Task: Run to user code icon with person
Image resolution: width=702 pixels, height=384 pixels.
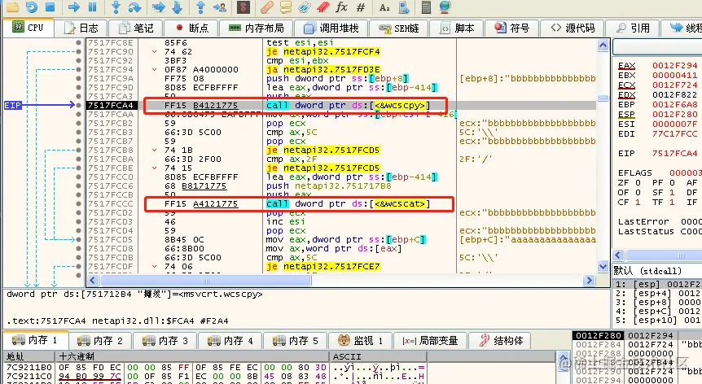Action: coord(219,7)
